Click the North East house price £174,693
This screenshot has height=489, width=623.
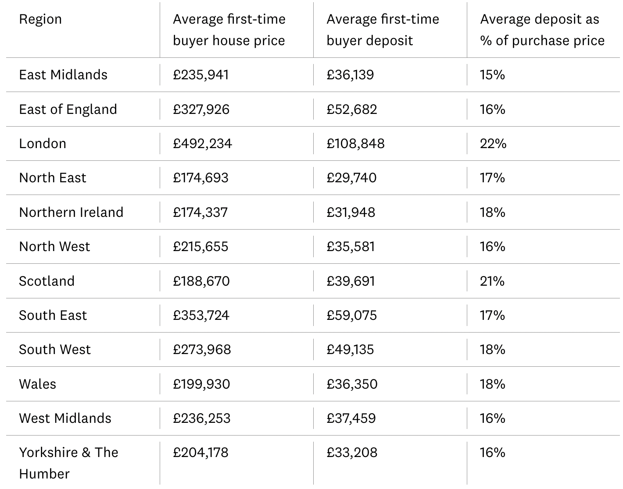(201, 177)
